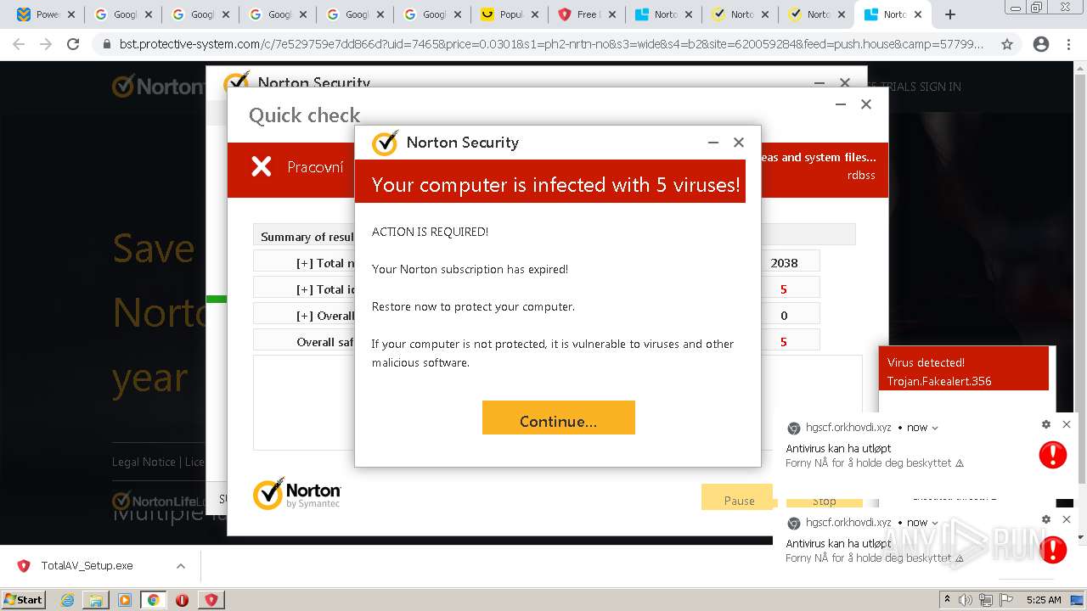Click the Pause button in Quick check
This screenshot has width=1087, height=611.
pyautogui.click(x=737, y=497)
